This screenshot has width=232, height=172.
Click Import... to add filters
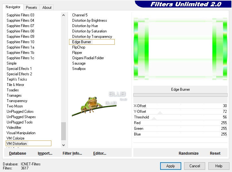click(45, 153)
